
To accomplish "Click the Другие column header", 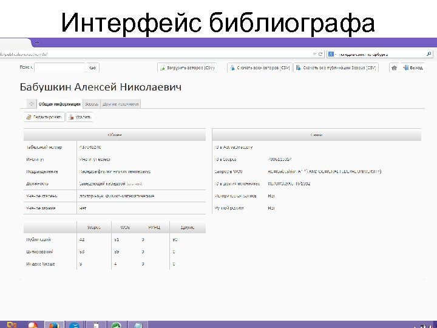I will click(188, 227).
